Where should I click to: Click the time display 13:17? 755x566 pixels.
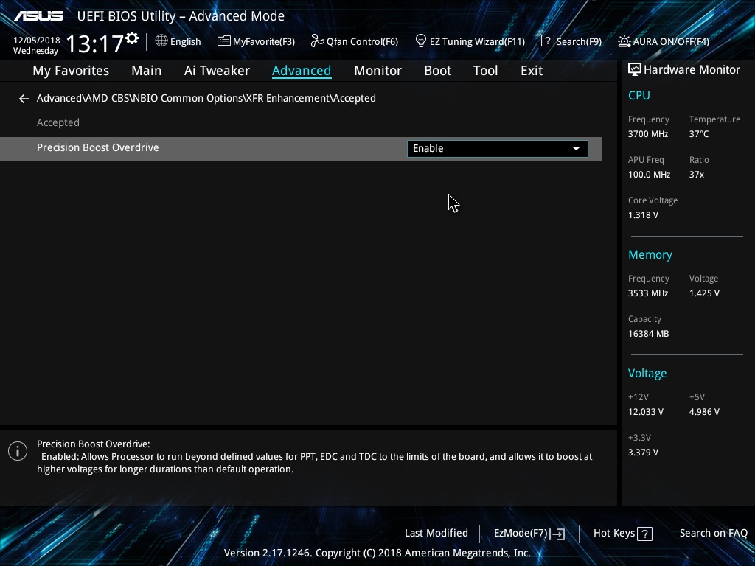pyautogui.click(x=94, y=43)
